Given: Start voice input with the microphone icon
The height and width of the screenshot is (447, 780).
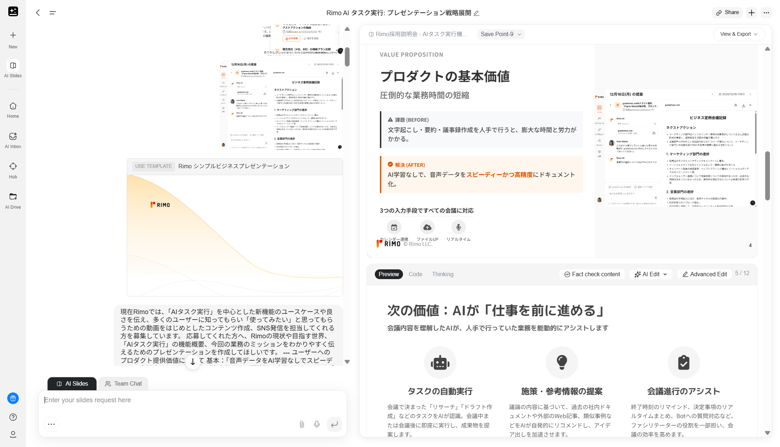Looking at the screenshot, I should [x=317, y=424].
